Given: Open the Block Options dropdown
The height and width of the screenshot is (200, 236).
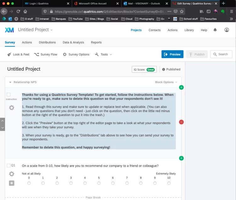Looking at the screenshot, I should tap(166, 82).
